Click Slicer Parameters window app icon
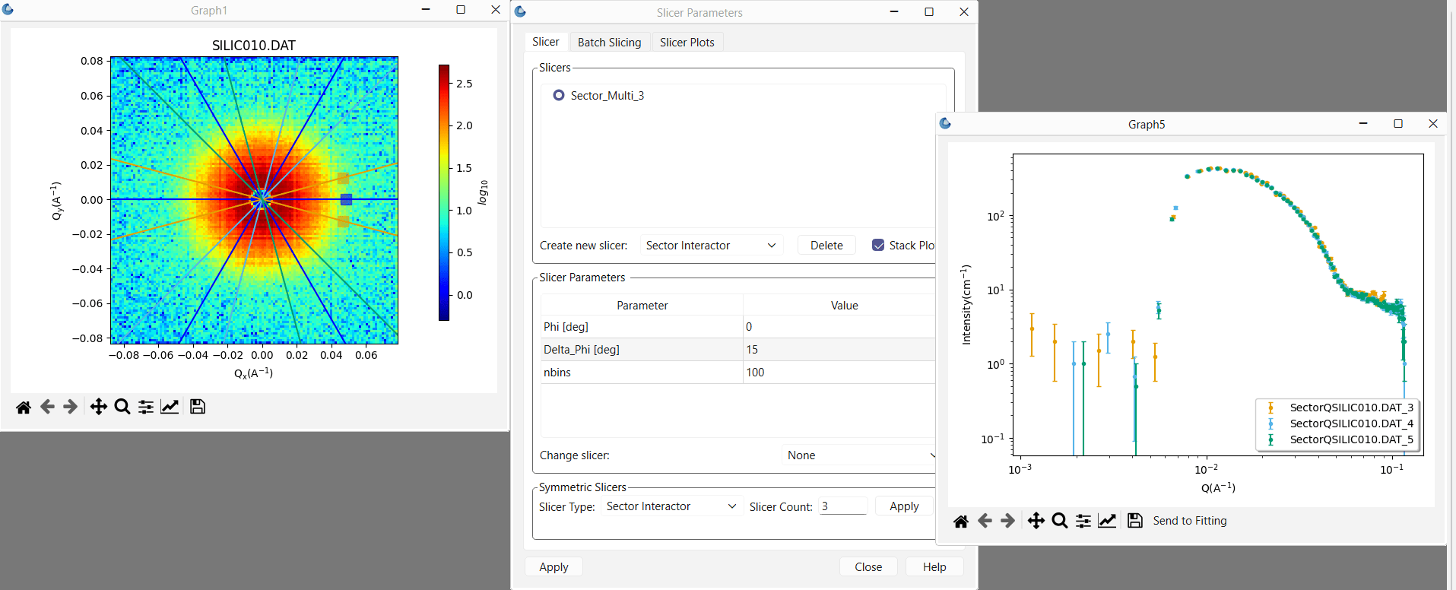The height and width of the screenshot is (590, 1456). pos(521,11)
